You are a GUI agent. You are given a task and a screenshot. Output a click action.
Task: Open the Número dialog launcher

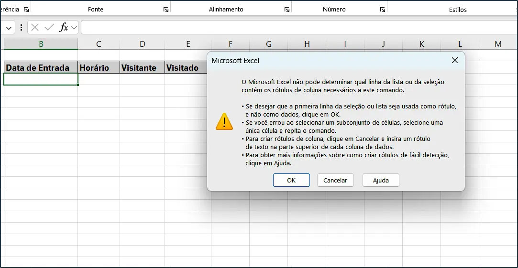click(383, 10)
